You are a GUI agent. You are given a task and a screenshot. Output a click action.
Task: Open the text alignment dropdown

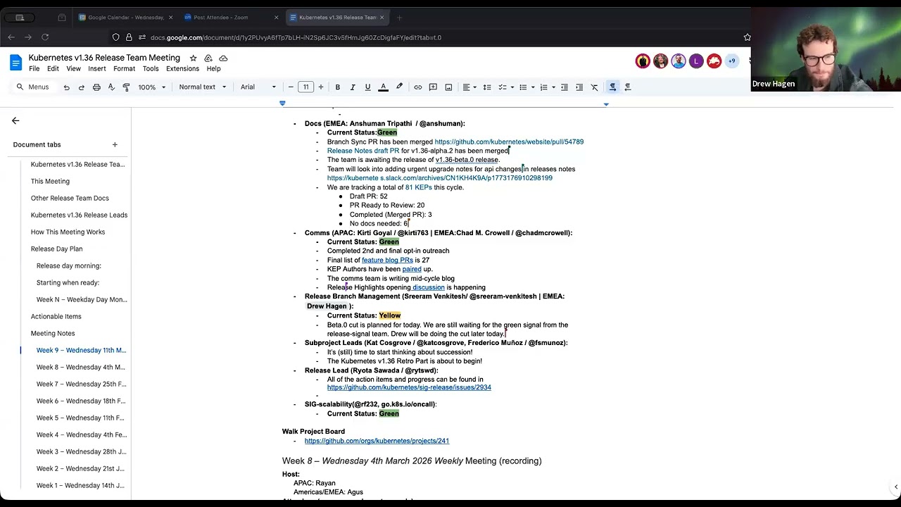468,87
